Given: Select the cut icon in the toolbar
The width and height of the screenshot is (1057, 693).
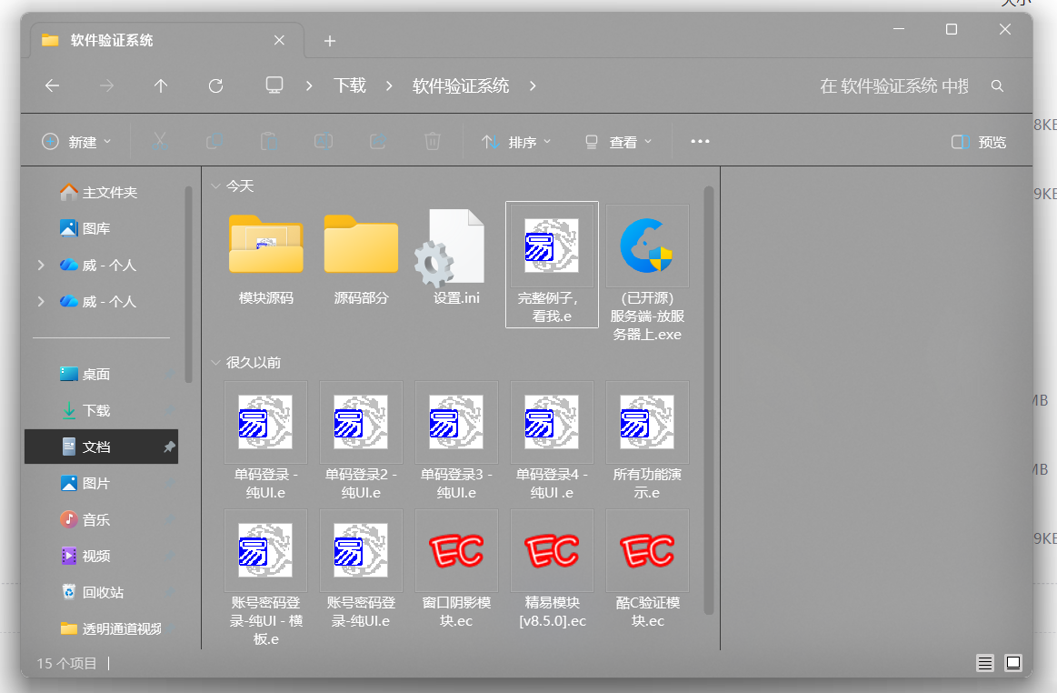Looking at the screenshot, I should point(159,141).
